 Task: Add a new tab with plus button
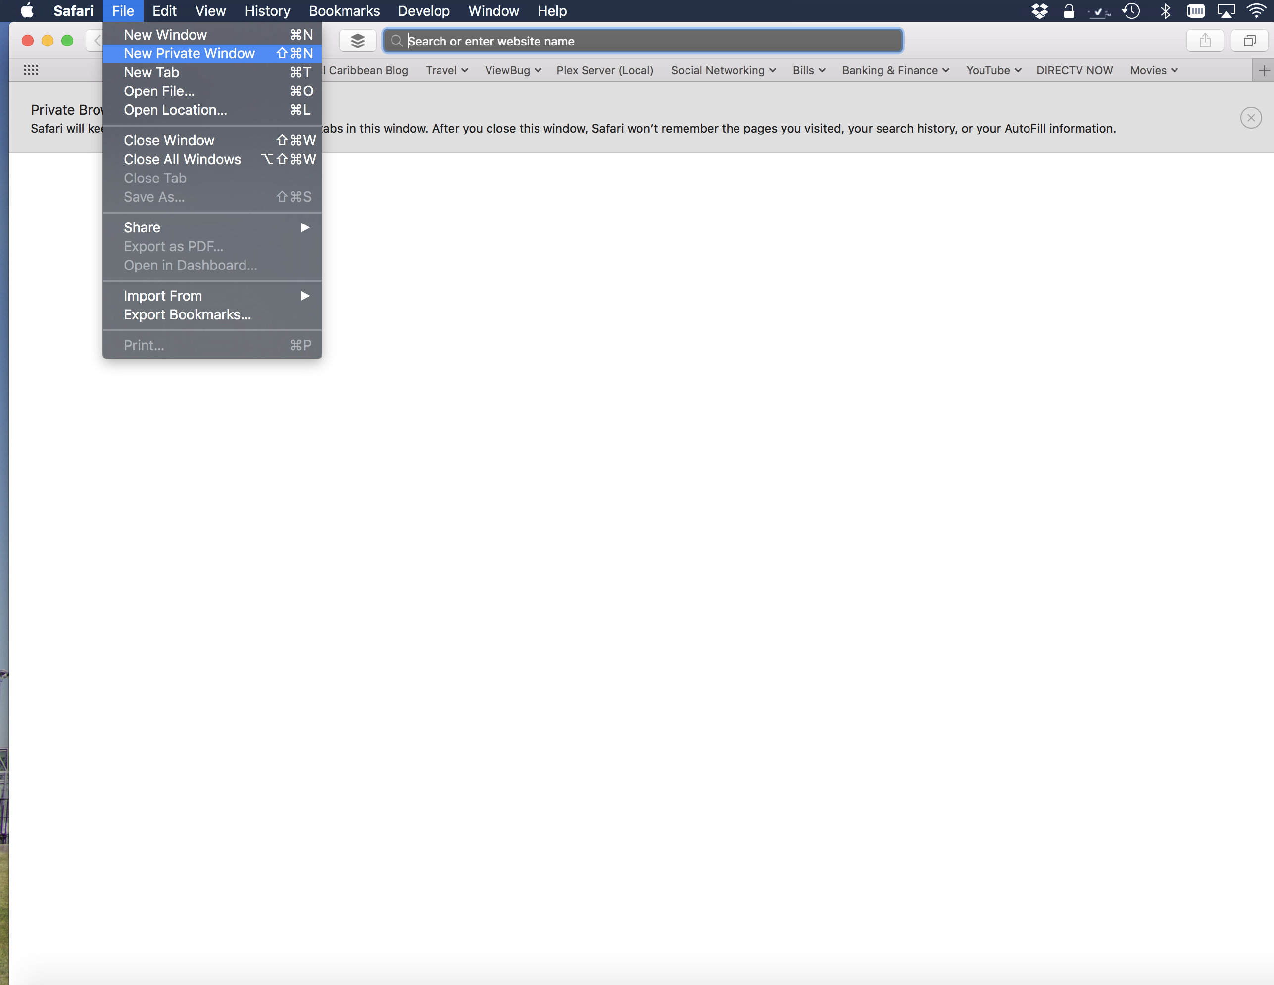pyautogui.click(x=1264, y=71)
